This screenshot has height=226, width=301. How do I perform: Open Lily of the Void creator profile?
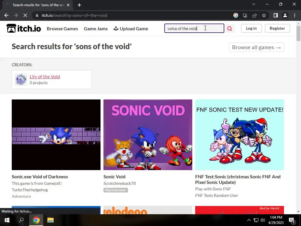(45, 77)
